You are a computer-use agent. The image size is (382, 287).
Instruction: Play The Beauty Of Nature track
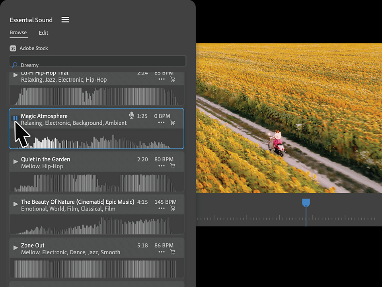16,204
